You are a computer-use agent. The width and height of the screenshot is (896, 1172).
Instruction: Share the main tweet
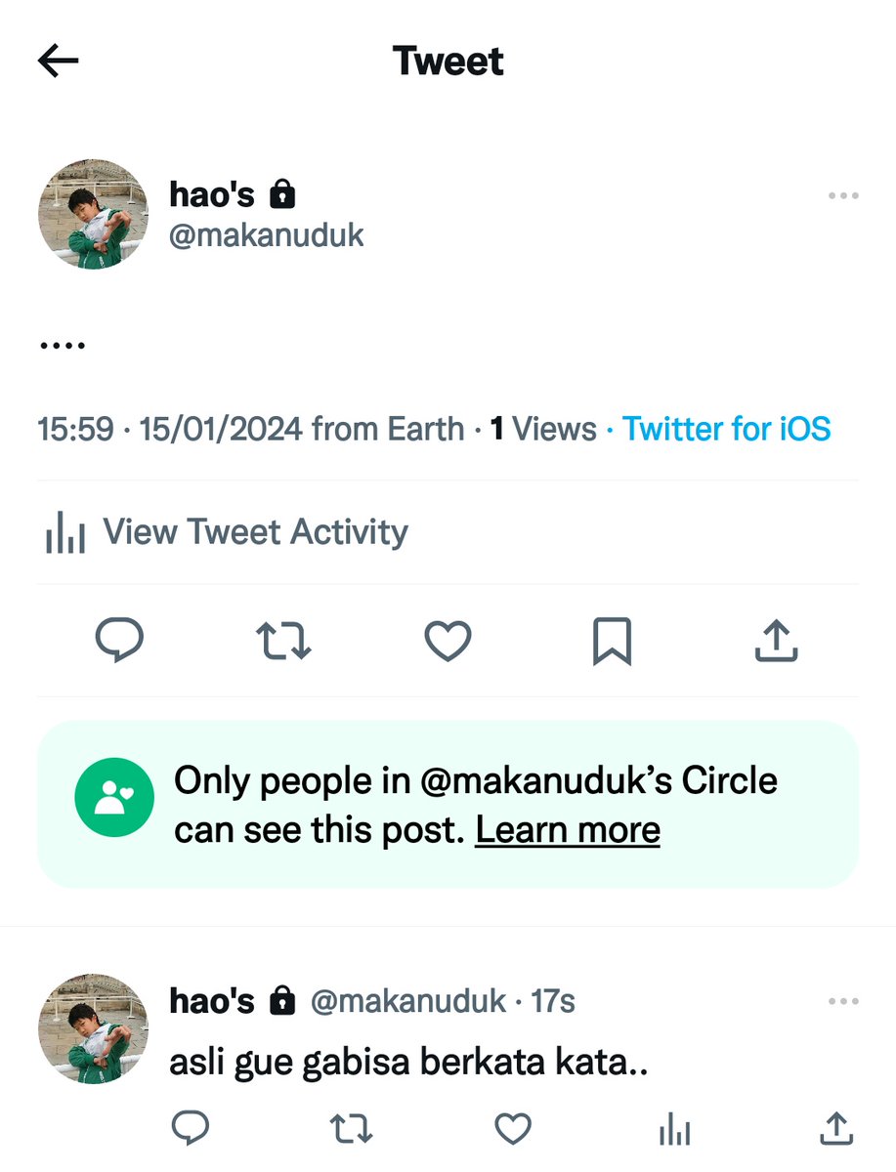tap(777, 642)
